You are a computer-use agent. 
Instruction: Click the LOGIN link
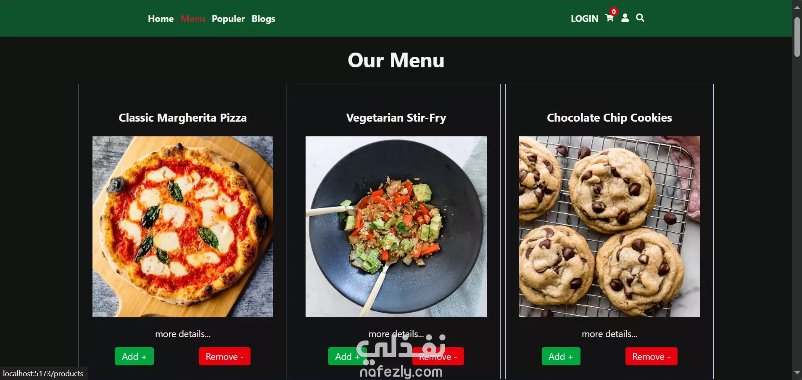click(585, 19)
